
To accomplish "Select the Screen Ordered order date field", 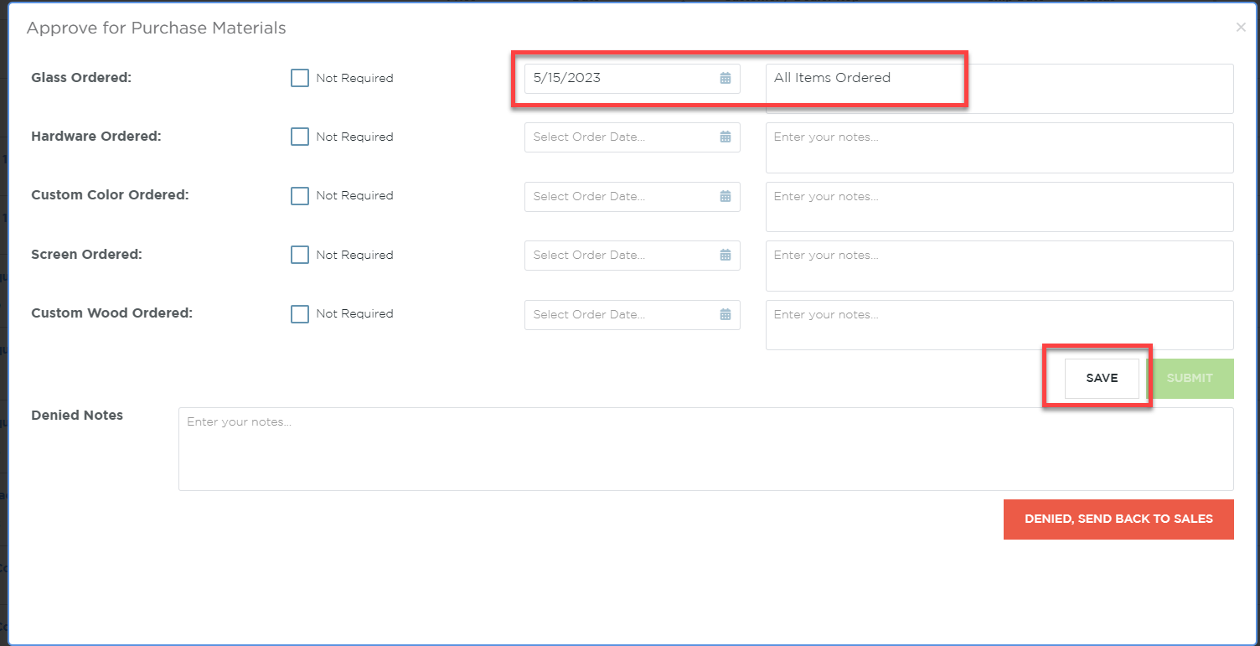I will click(x=633, y=255).
